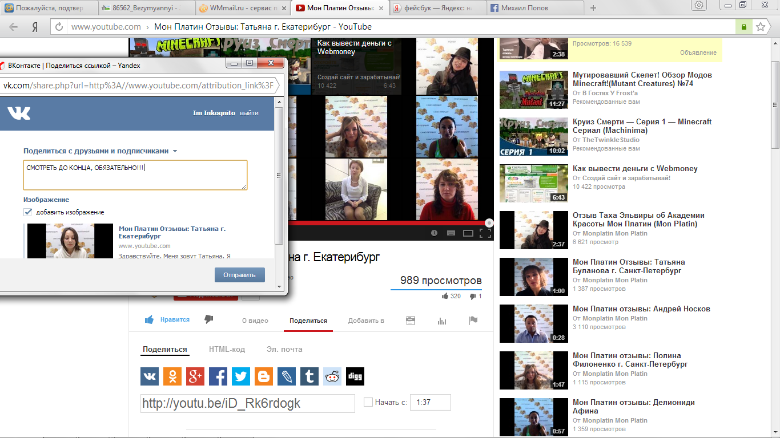Open 'Мутировавший Скелет' Minecraft video thumbnail
The image size is (780, 438).
click(533, 90)
